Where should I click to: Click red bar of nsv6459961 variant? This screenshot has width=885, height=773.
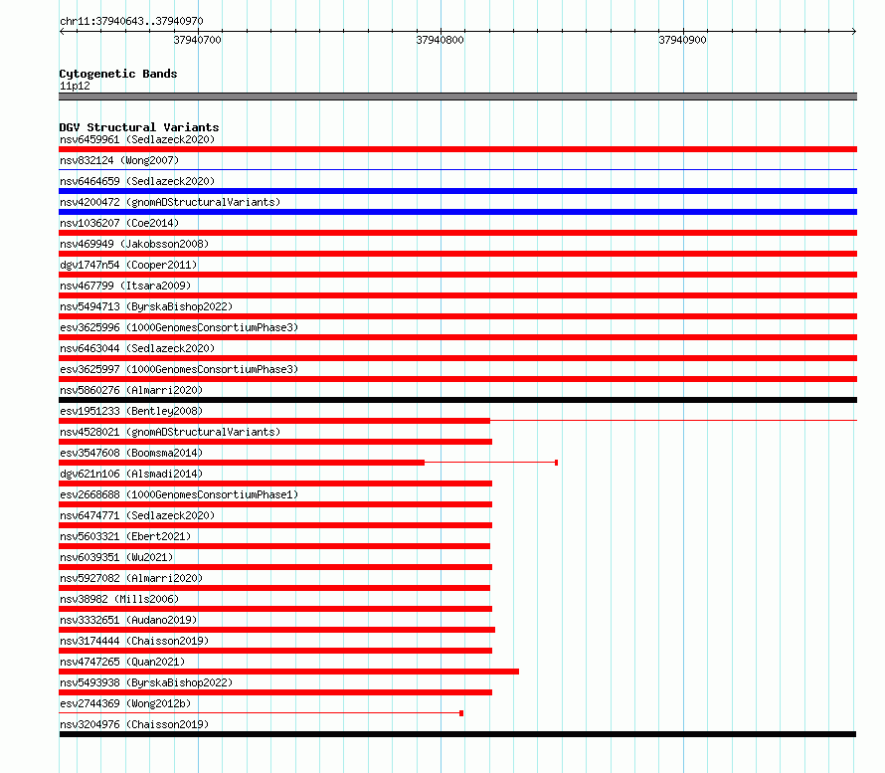coord(457,149)
